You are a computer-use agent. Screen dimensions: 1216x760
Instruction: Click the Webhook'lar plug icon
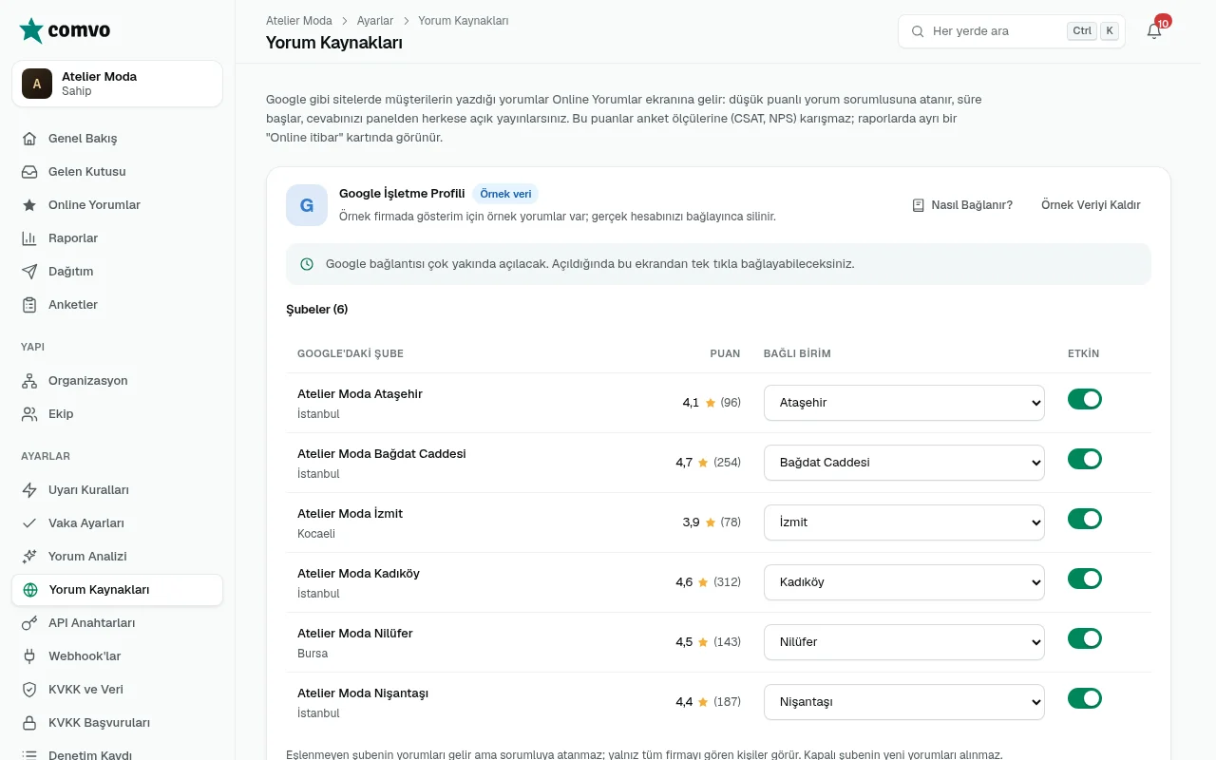pyautogui.click(x=29, y=656)
